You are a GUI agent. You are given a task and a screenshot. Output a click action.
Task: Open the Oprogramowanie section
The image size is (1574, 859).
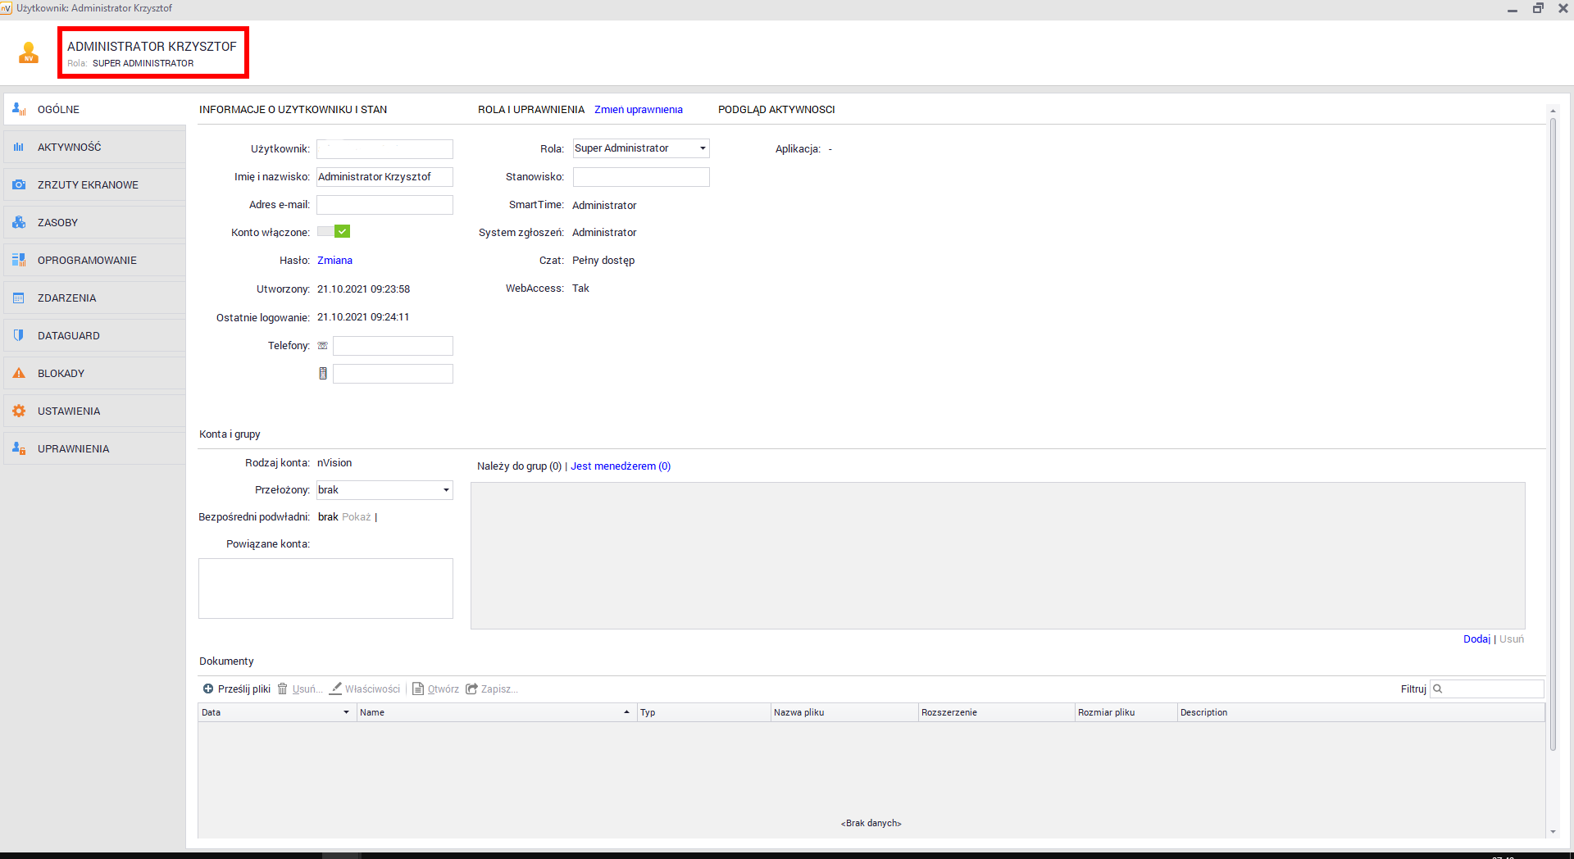pos(87,261)
